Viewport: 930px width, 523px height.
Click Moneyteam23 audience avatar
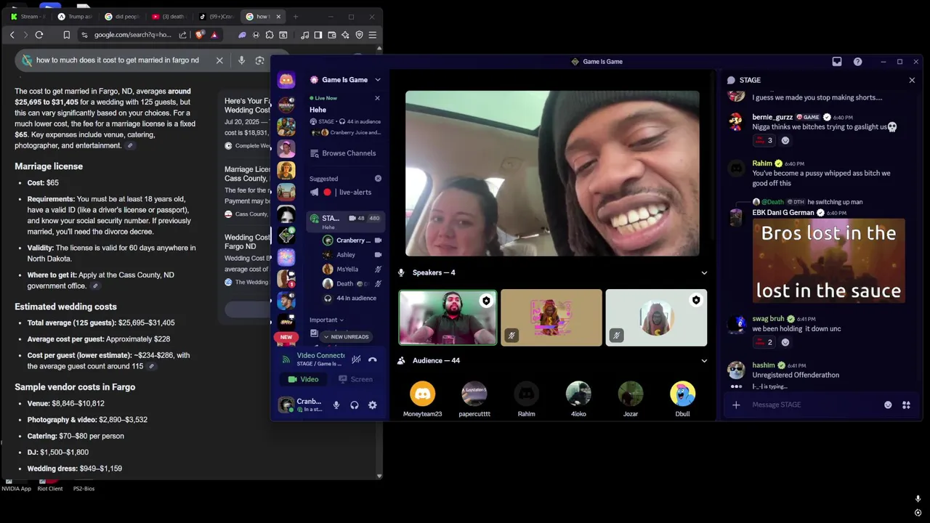(422, 394)
